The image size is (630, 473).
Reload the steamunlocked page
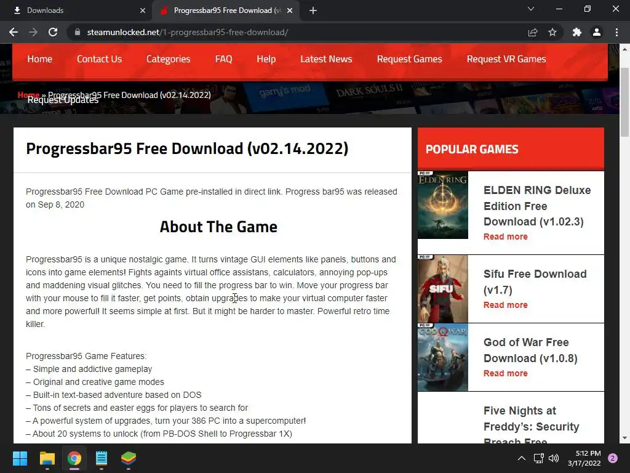coord(53,32)
